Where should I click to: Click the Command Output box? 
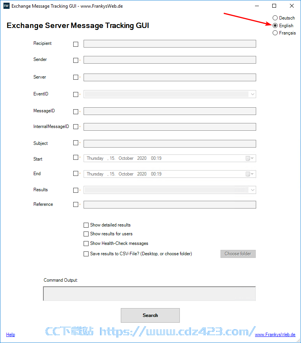(149, 294)
